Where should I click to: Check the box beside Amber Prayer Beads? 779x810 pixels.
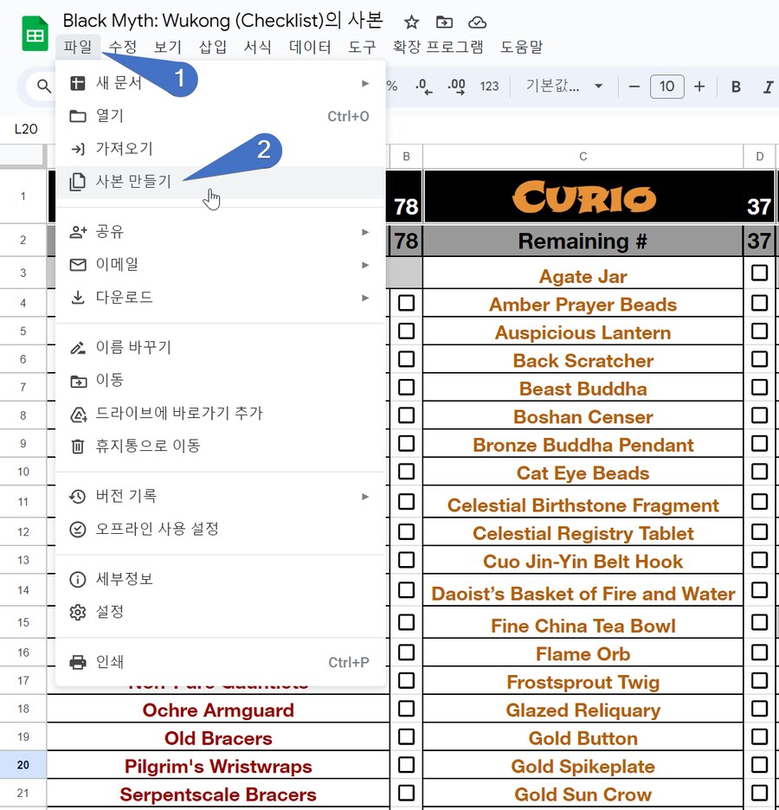click(759, 301)
